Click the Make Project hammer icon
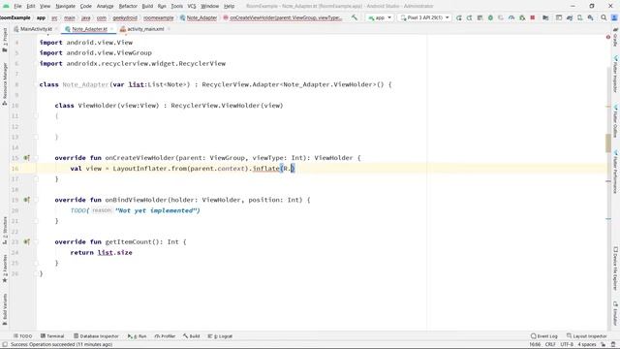 tap(355, 17)
